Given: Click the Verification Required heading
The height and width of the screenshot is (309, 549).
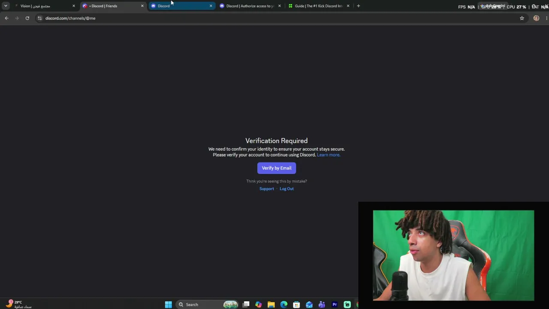Looking at the screenshot, I should [277, 141].
